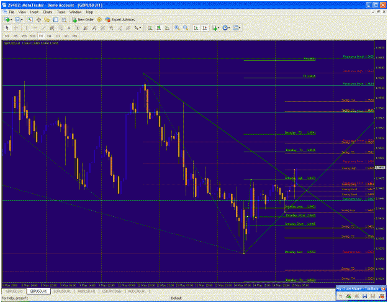Open the New Chart icon
388x302 pixels.
coord(7,19)
